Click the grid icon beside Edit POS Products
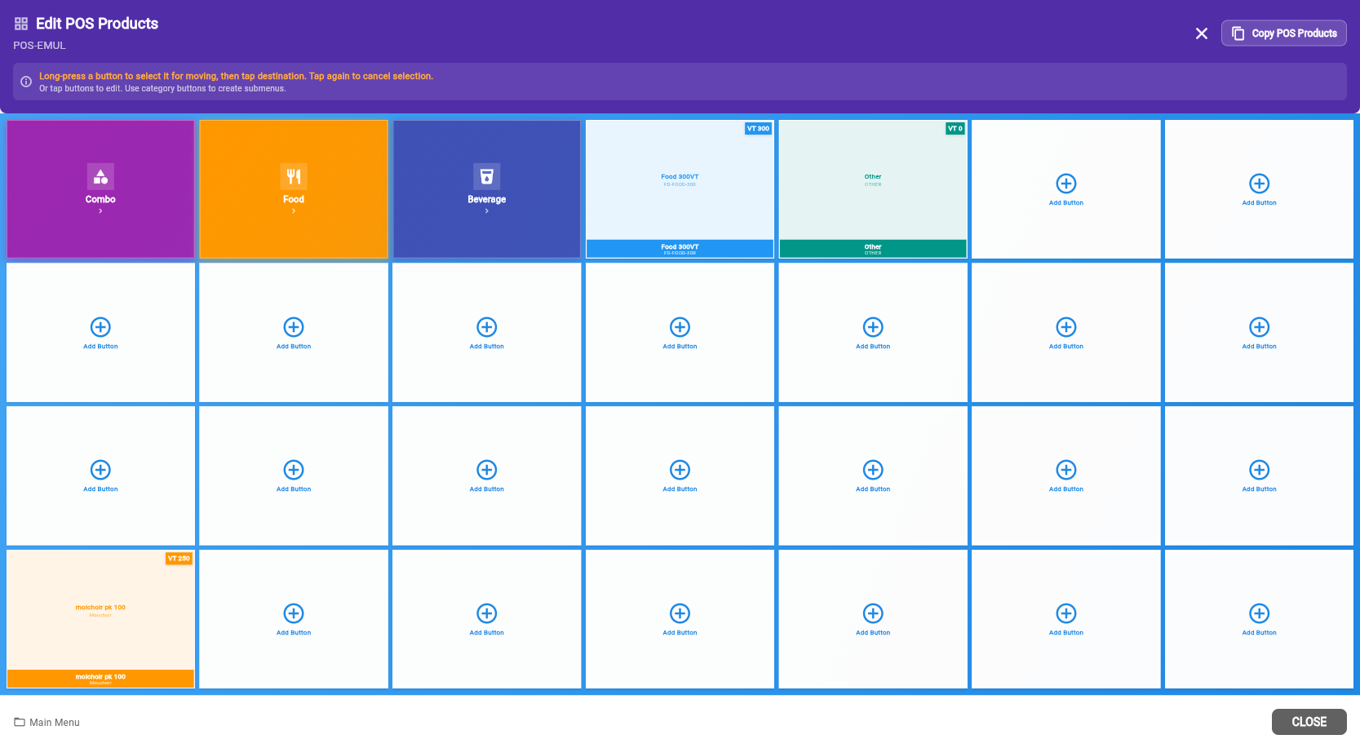 coord(21,24)
